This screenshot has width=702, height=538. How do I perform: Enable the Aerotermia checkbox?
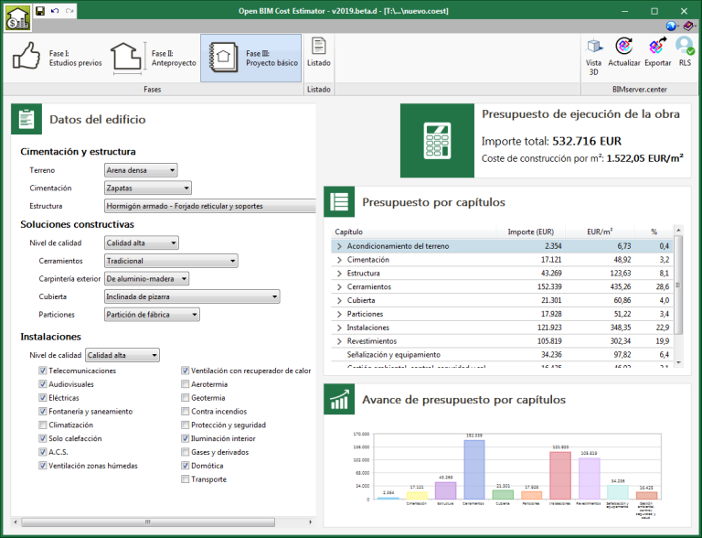186,385
